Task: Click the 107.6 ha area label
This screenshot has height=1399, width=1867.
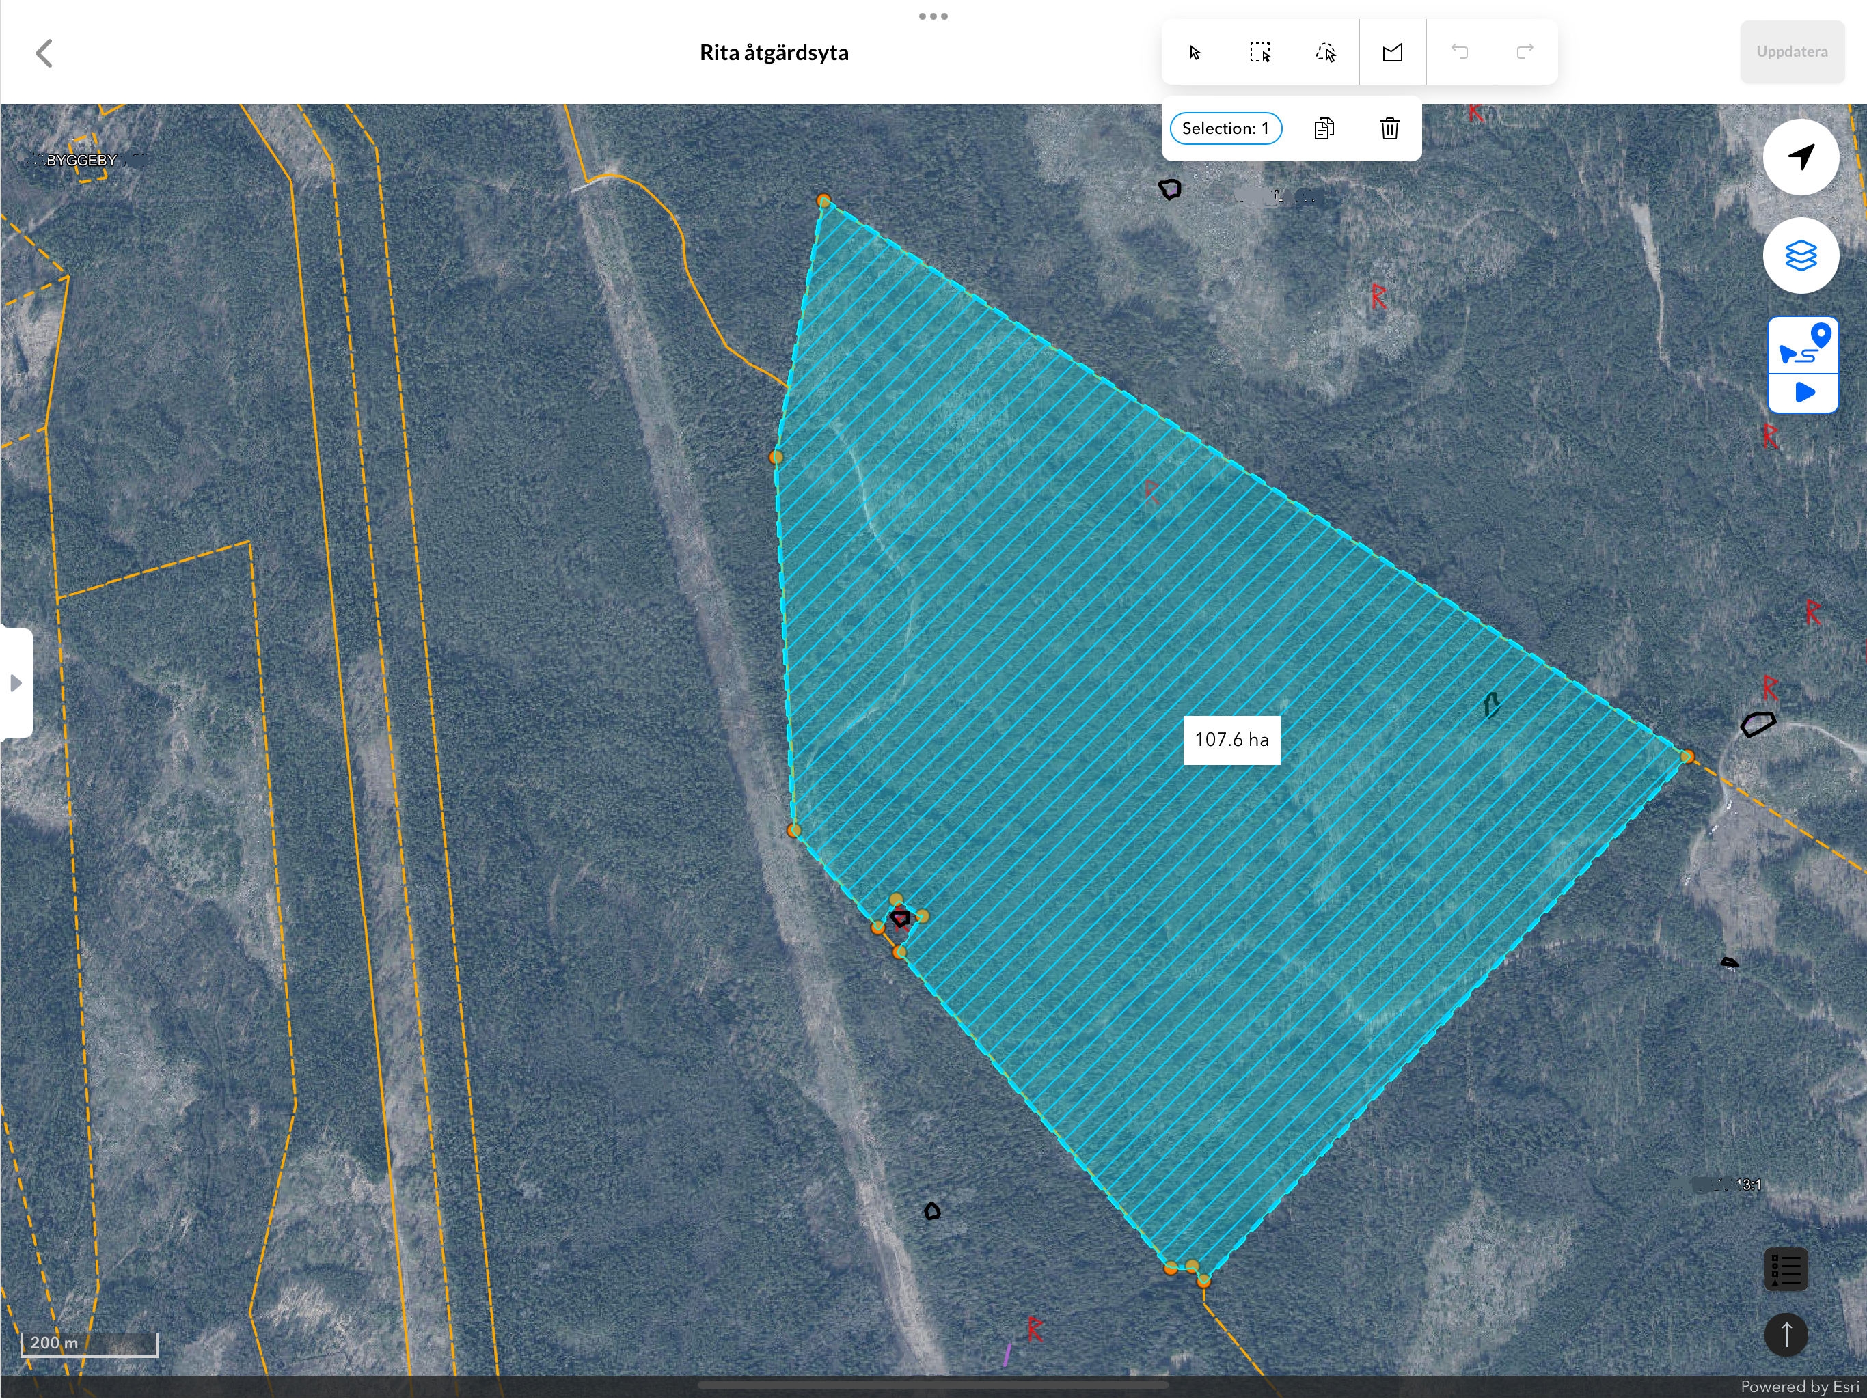Action: [1231, 740]
